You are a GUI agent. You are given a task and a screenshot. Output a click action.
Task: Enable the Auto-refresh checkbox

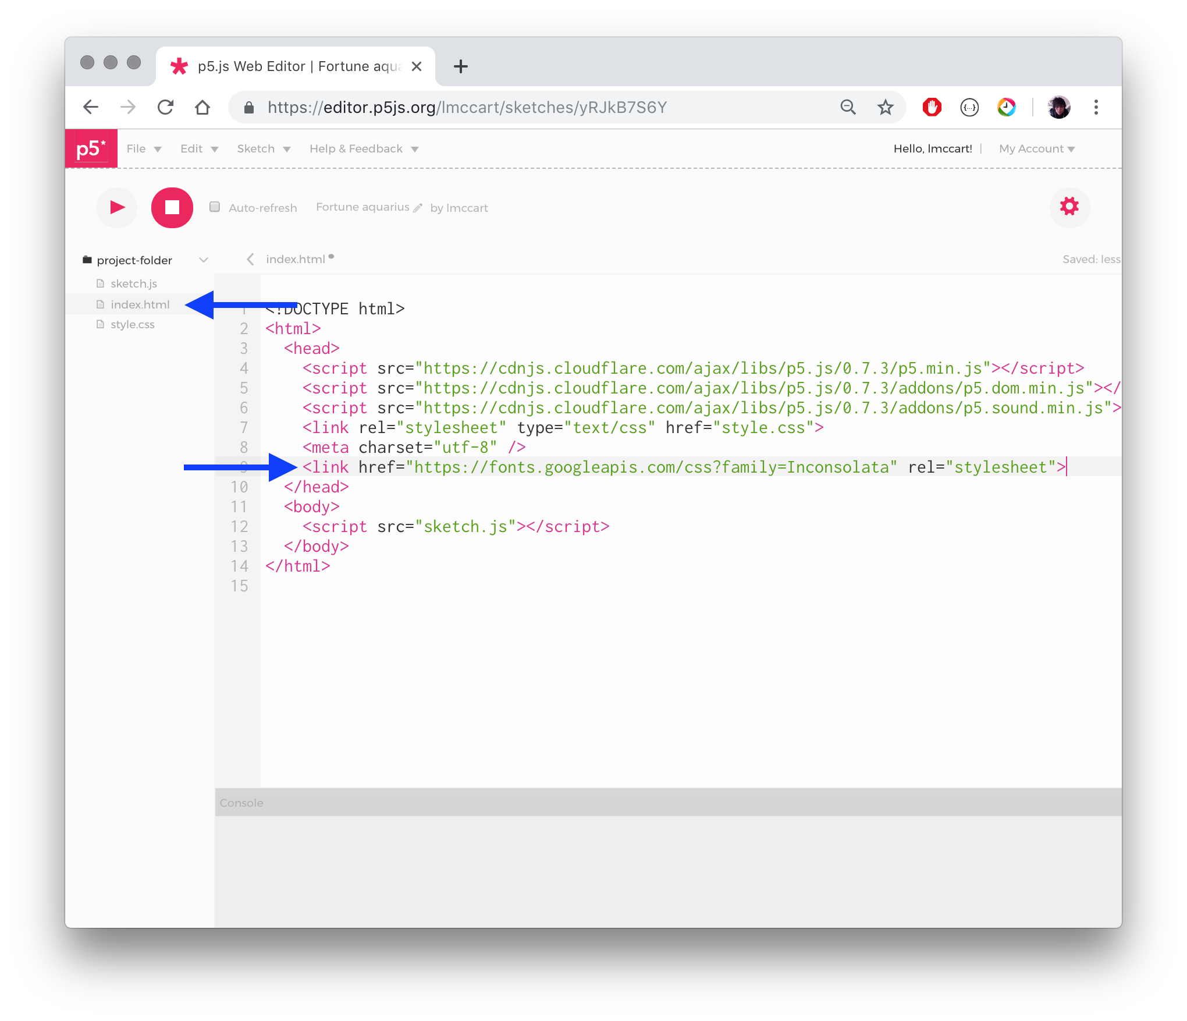pyautogui.click(x=215, y=207)
